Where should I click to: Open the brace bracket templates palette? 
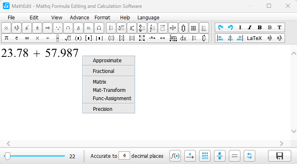(111, 28)
